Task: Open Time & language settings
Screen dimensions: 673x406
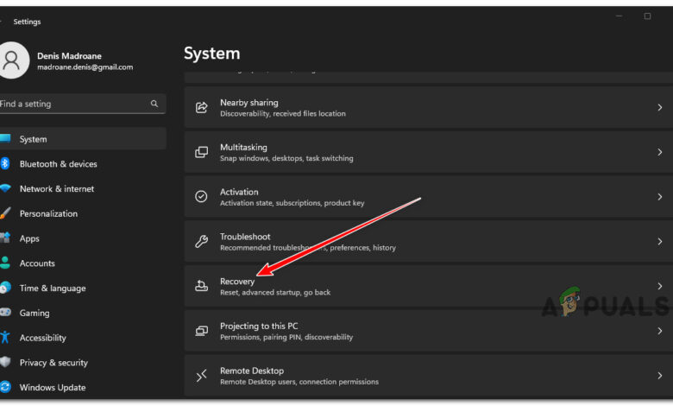Action: (x=53, y=289)
